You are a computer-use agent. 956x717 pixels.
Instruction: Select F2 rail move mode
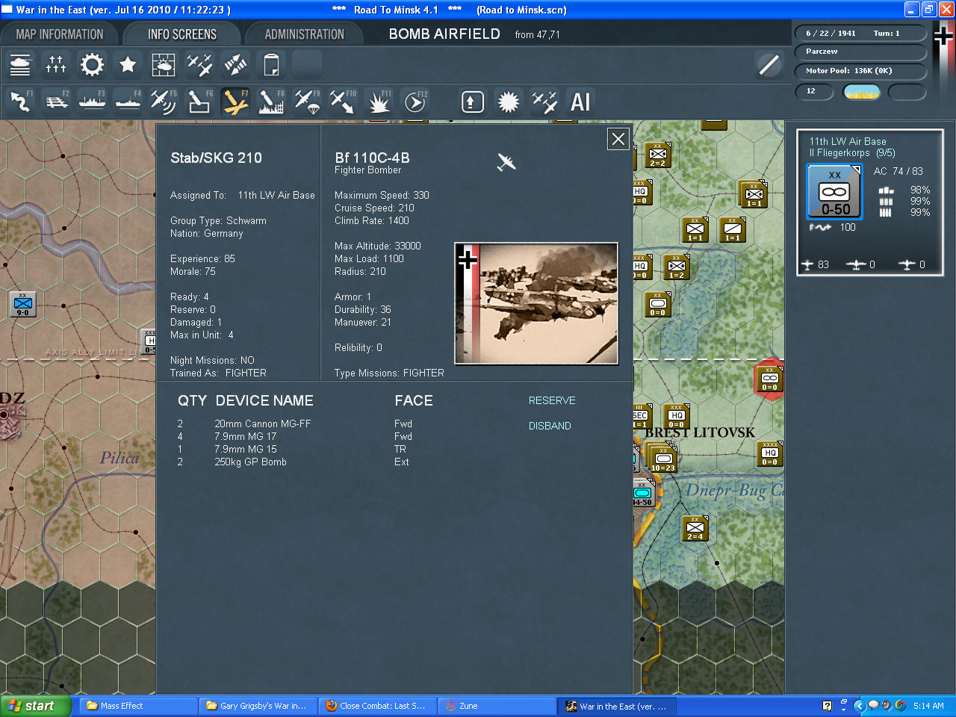(56, 102)
